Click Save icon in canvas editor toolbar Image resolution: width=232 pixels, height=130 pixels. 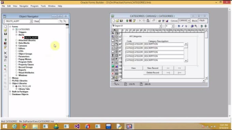[x=121, y=21]
